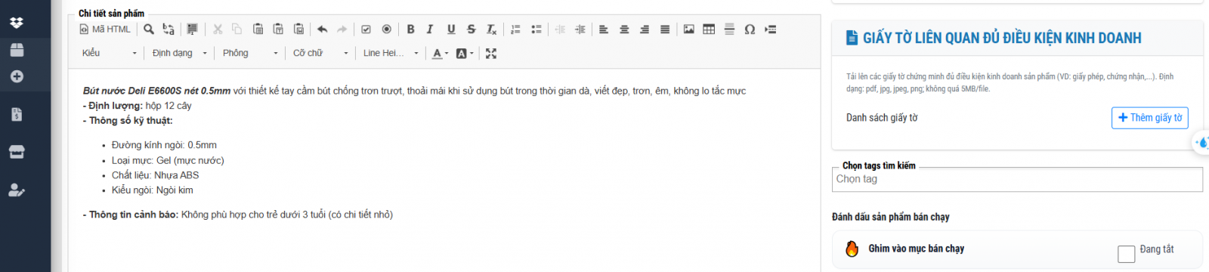1209x272 pixels.
Task: Click the 'Kiểu ngòi: Ngòi kim' bullet
Action: [x=152, y=190]
